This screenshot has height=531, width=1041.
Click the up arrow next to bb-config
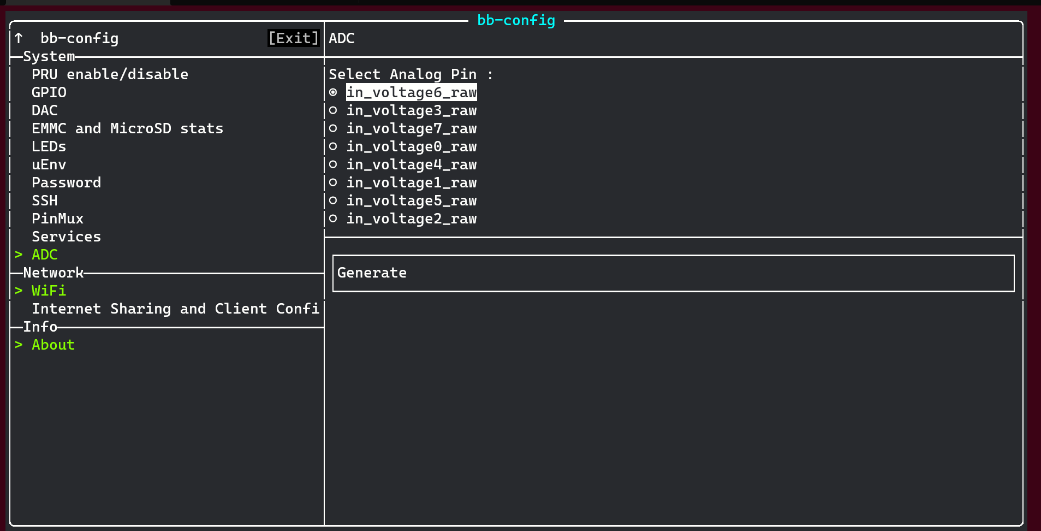[19, 38]
